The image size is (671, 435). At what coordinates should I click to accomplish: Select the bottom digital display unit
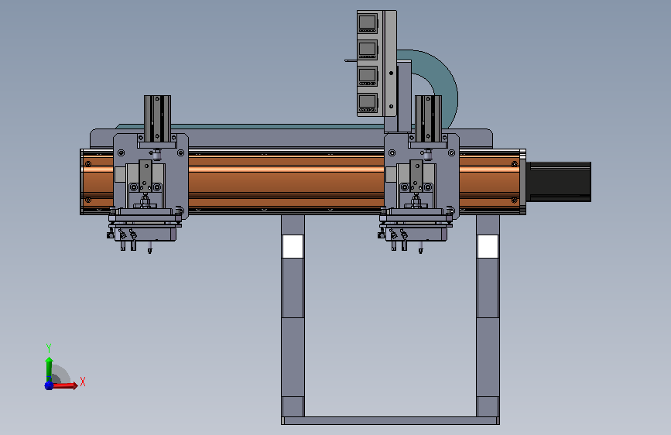pos(368,103)
